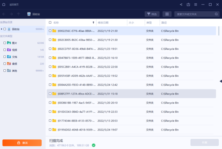Go back using the left arrow

coord(4,14)
